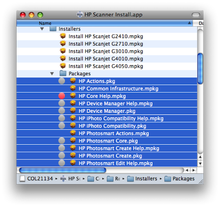Screen dimensions: 220x207
Task: Click the HP Photosmart Edit Help.mpkg package icon
Action: coord(73,163)
